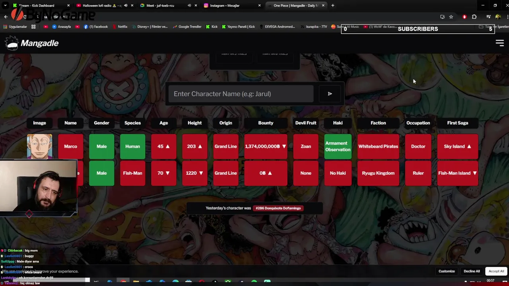Click Marco's character portrait
509x286 pixels.
coord(39,147)
